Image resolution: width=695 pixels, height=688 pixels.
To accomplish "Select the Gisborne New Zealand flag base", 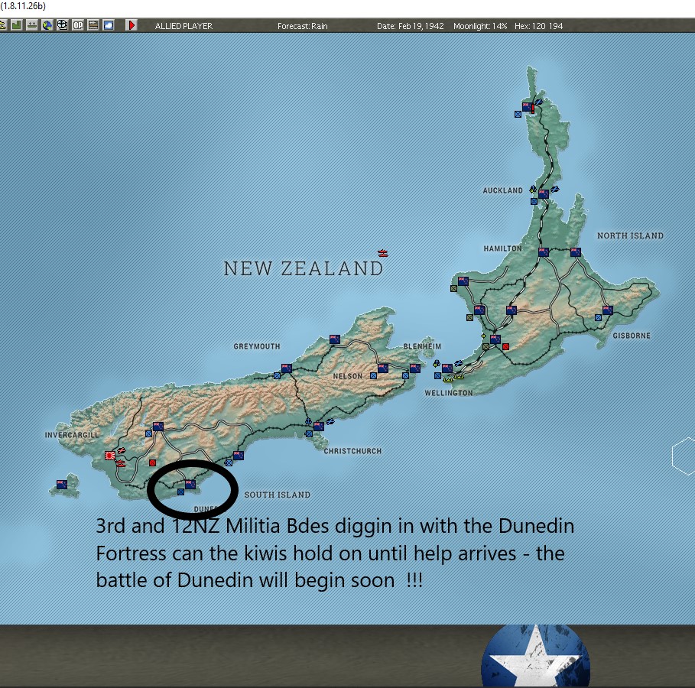I will click(x=608, y=310).
